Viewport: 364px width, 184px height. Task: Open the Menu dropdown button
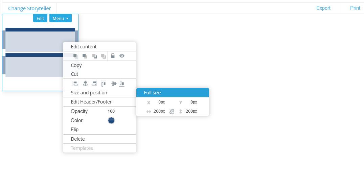(x=61, y=18)
